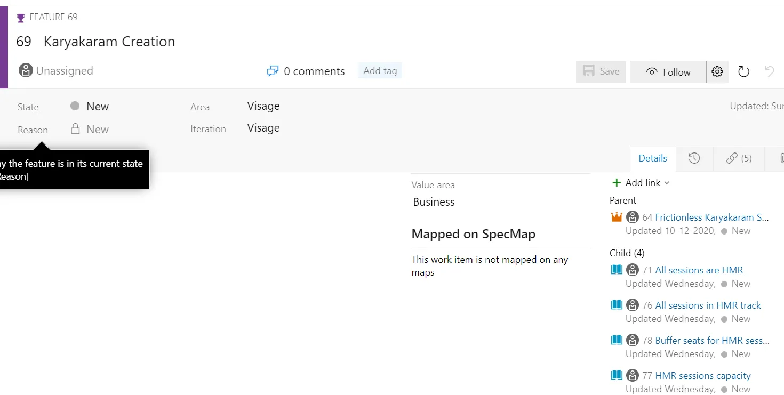This screenshot has width=784, height=395.
Task: Click the book icon beside child item 71
Action: pyautogui.click(x=616, y=270)
